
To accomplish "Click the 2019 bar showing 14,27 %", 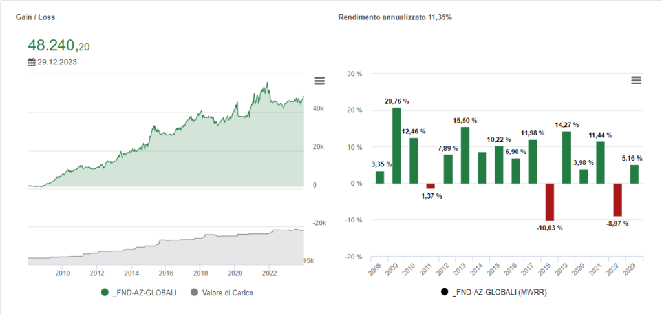I will 566,157.
